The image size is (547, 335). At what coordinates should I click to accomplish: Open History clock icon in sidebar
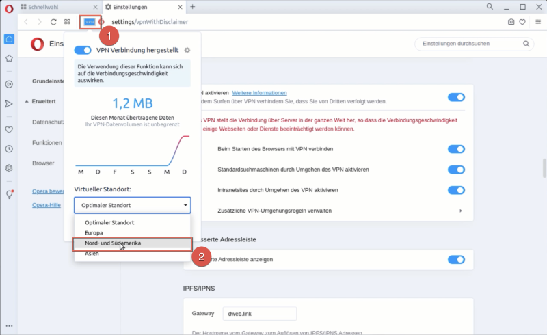[x=9, y=149]
